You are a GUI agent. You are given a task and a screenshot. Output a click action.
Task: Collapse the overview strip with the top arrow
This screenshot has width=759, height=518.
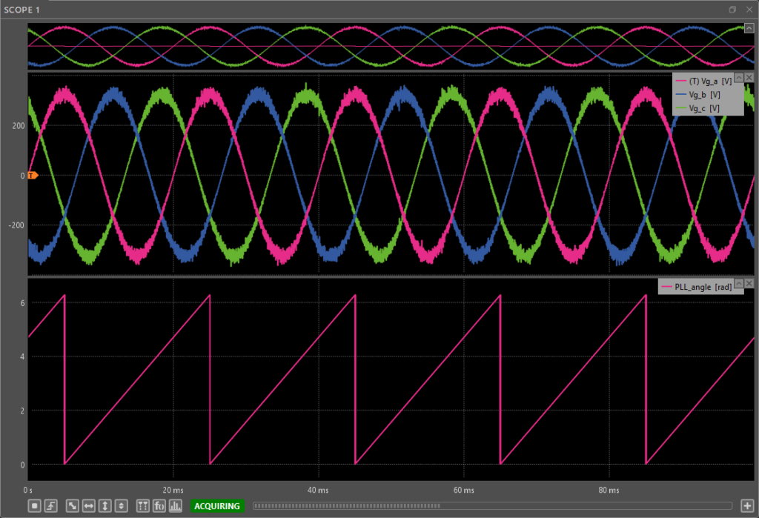tap(749, 28)
